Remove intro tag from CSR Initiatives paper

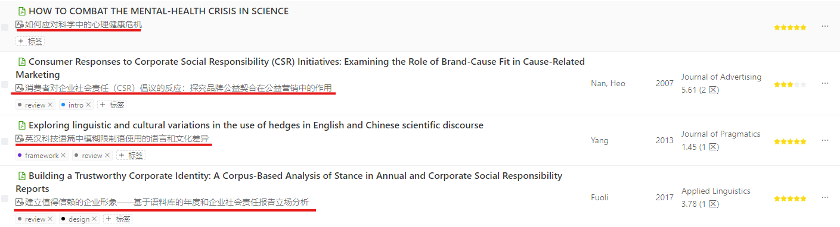tap(88, 105)
